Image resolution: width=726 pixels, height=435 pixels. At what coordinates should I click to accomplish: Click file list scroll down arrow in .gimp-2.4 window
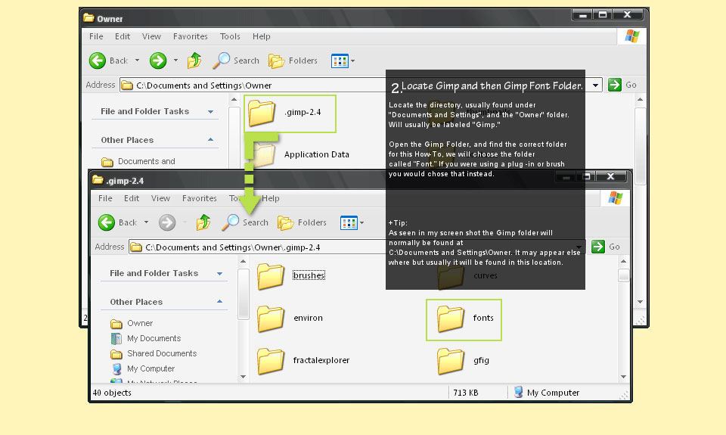[x=623, y=377]
